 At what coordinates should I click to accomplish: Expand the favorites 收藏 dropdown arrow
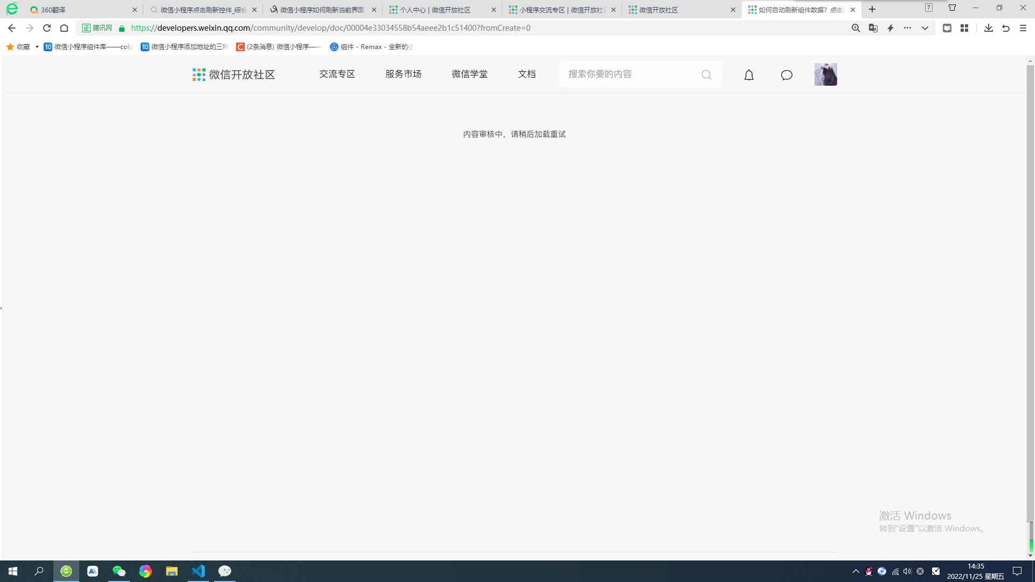[37, 47]
